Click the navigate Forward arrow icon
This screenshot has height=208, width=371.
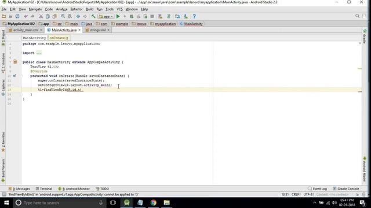pyautogui.click(x=85, y=16)
